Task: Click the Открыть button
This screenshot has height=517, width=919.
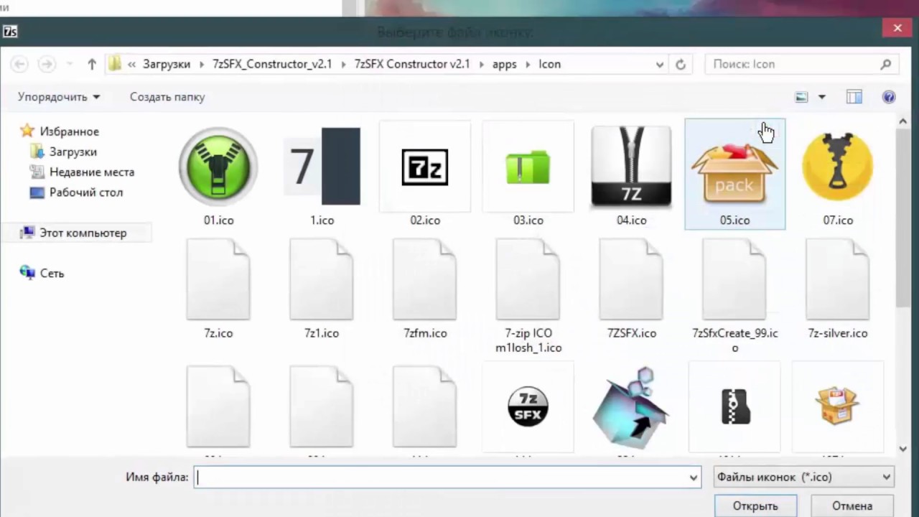Action: pyautogui.click(x=755, y=506)
